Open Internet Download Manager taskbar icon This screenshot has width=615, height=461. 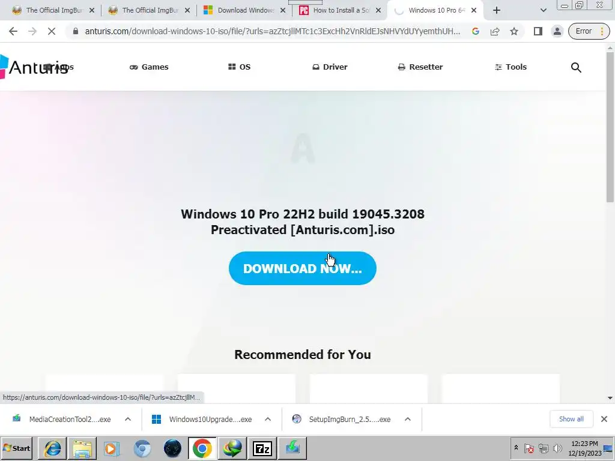point(232,448)
